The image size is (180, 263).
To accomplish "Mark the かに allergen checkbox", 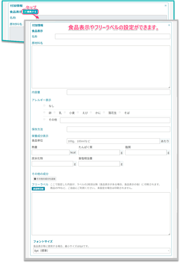I will click(91, 112).
